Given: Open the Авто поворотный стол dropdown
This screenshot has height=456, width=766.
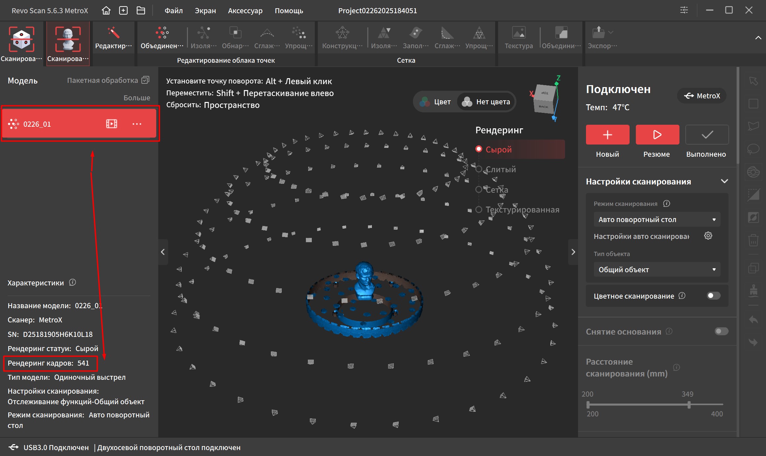Looking at the screenshot, I should pos(657,219).
